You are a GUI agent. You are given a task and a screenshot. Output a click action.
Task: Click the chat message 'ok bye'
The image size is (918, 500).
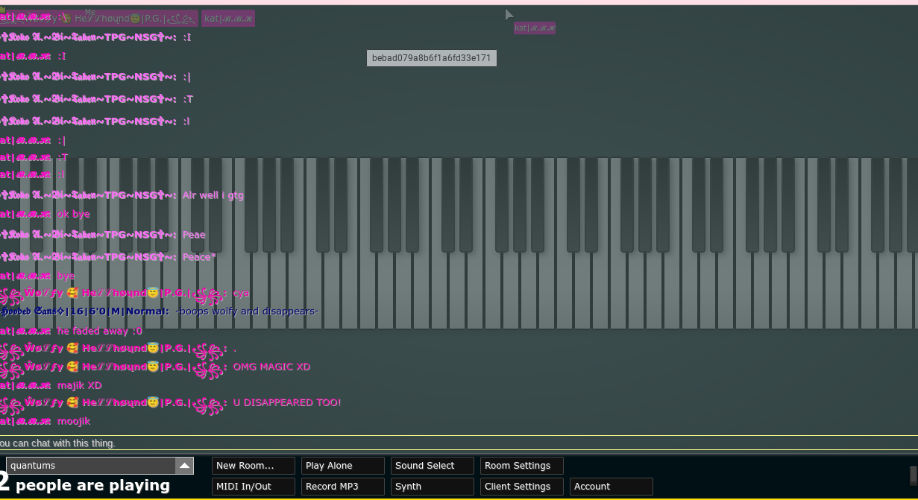73,214
